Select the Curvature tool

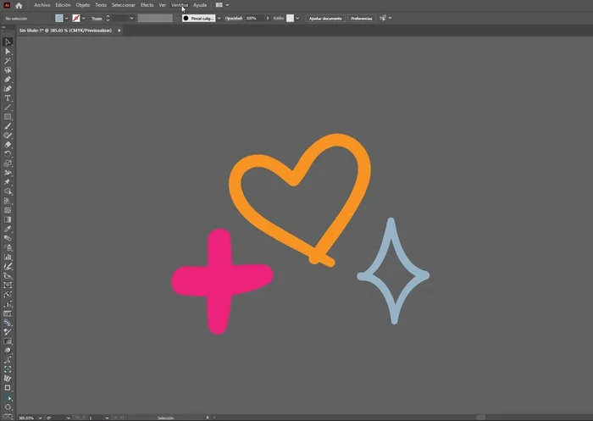8,88
